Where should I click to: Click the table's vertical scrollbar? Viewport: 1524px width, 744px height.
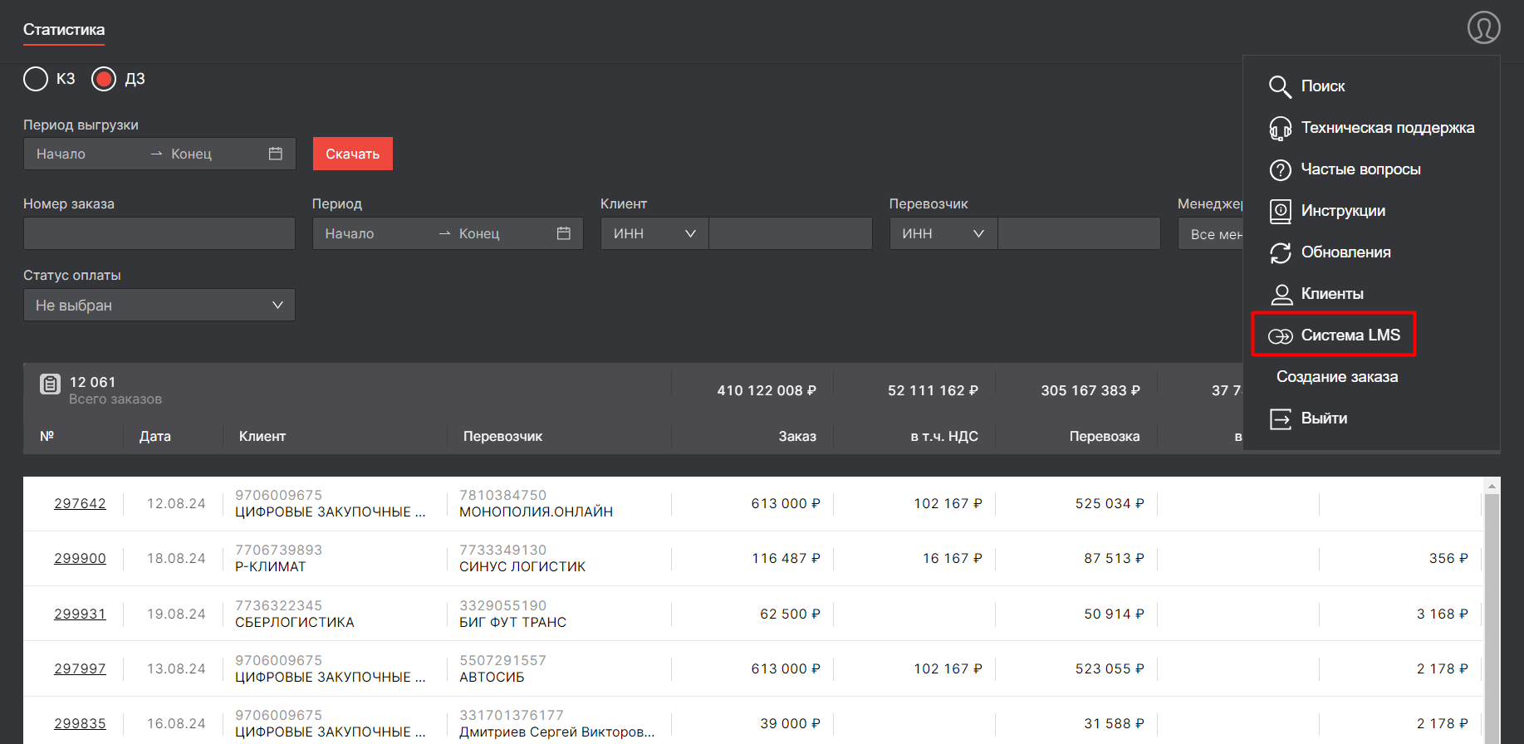[1492, 619]
